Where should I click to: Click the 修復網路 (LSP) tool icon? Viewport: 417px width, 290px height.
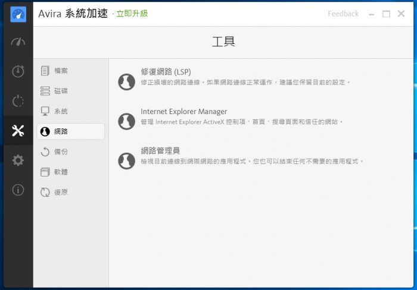tap(126, 82)
